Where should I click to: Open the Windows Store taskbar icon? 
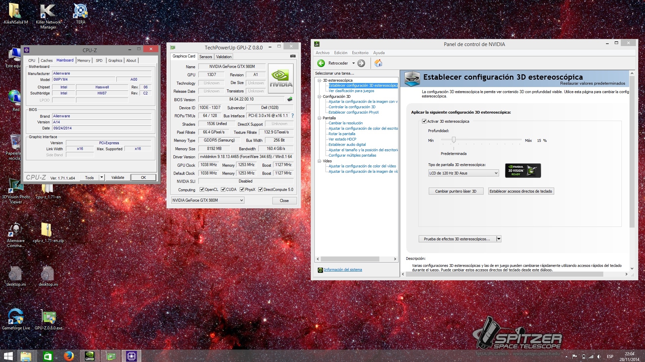pos(47,356)
